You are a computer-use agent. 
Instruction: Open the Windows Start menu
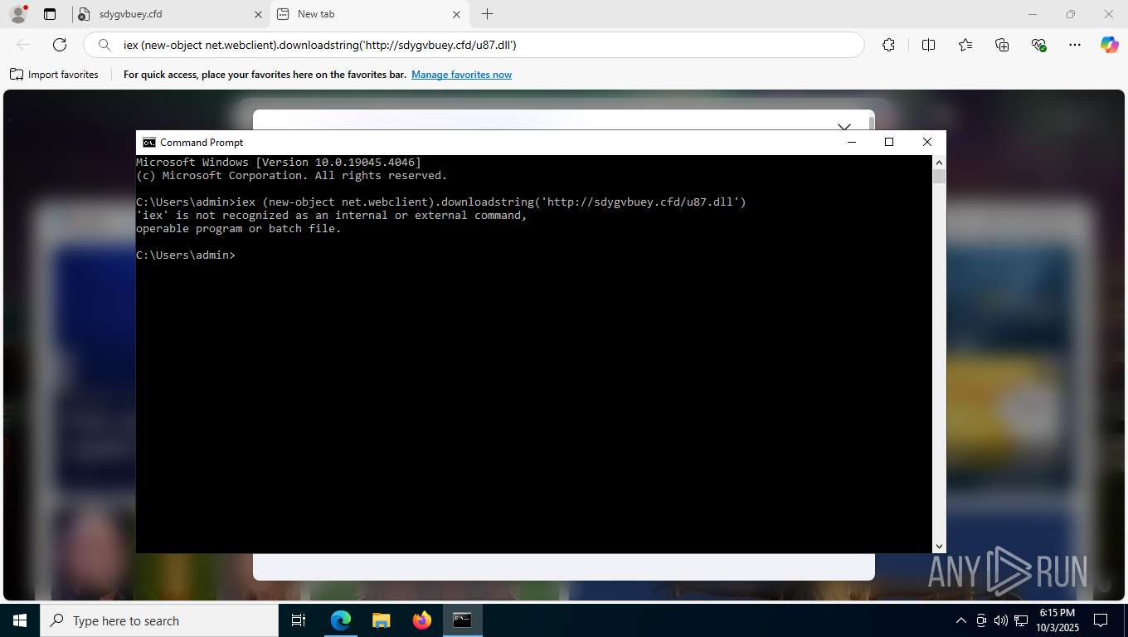pos(20,620)
